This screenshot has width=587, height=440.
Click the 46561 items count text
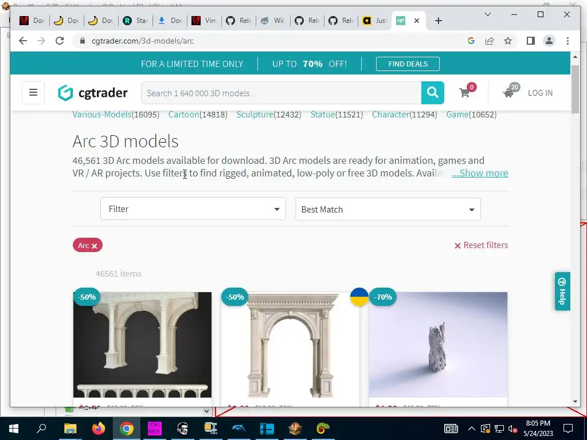pos(118,273)
